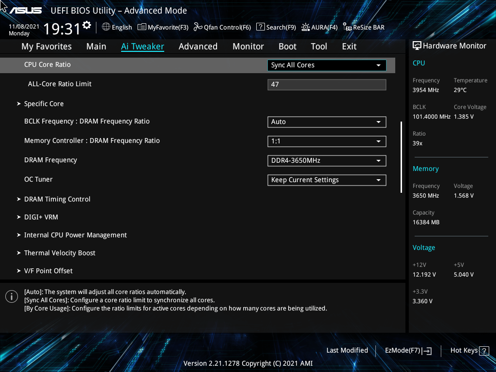The image size is (496, 372).
Task: Click the 5.040 V reading
Action: [464, 275]
